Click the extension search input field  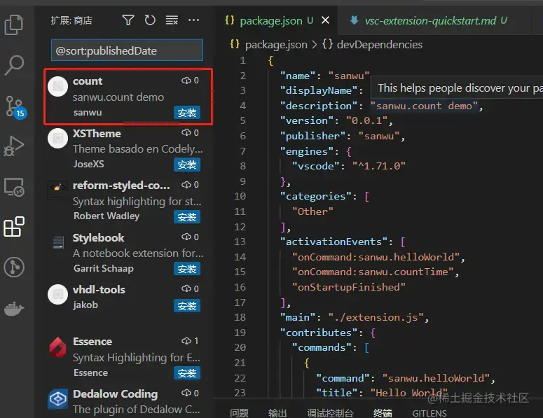click(x=127, y=50)
